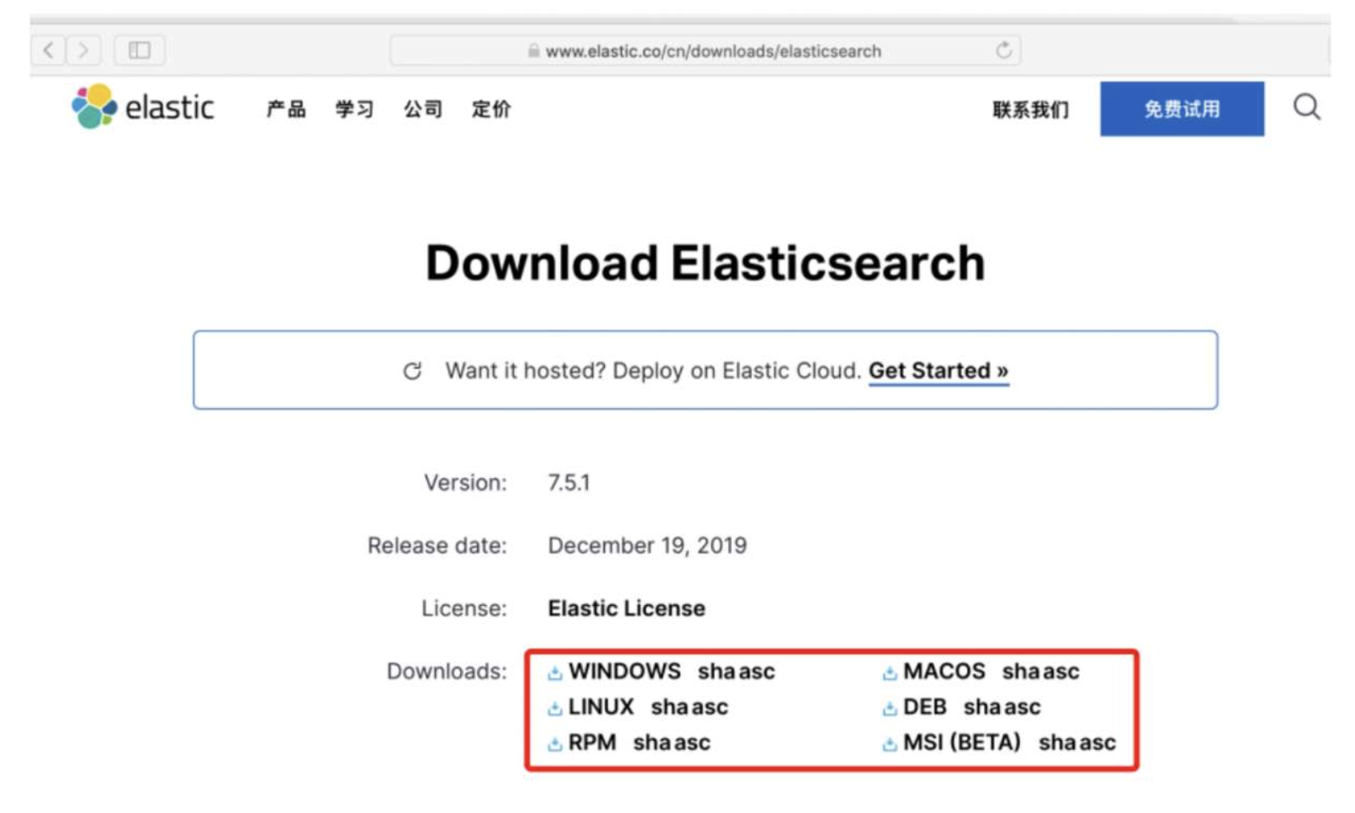Open the 定价 page

491,109
